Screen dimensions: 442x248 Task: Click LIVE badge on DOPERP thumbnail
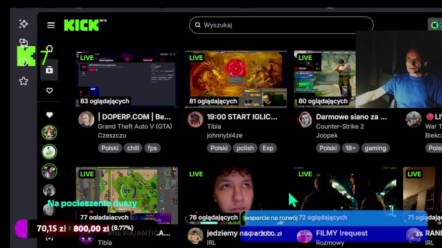point(87,58)
